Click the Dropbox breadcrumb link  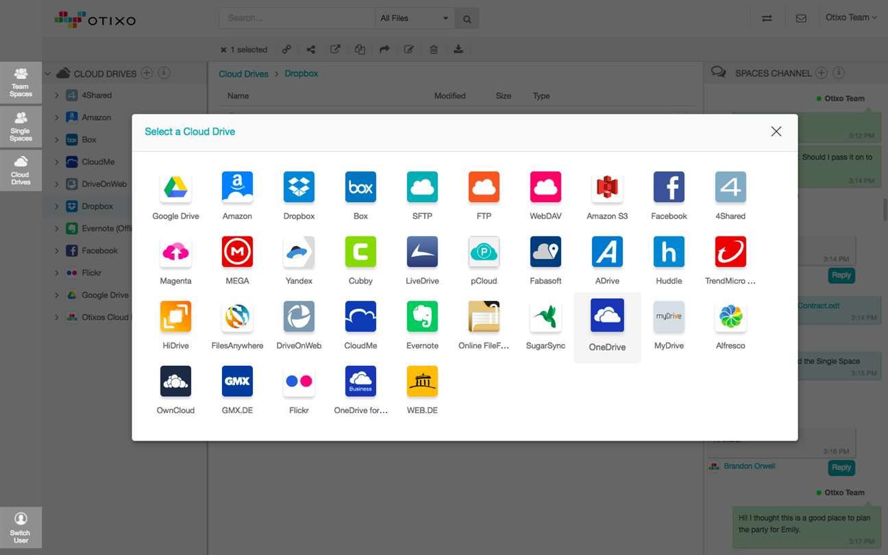click(x=301, y=73)
